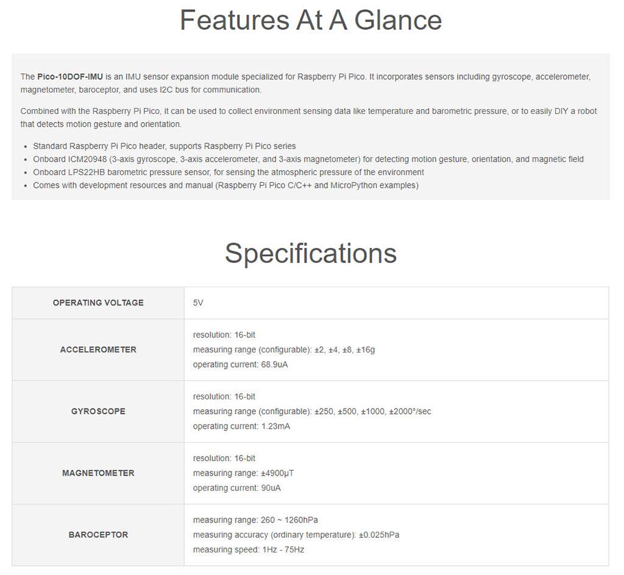Click the magnetometer measuring range ±4900µT line

point(244,473)
